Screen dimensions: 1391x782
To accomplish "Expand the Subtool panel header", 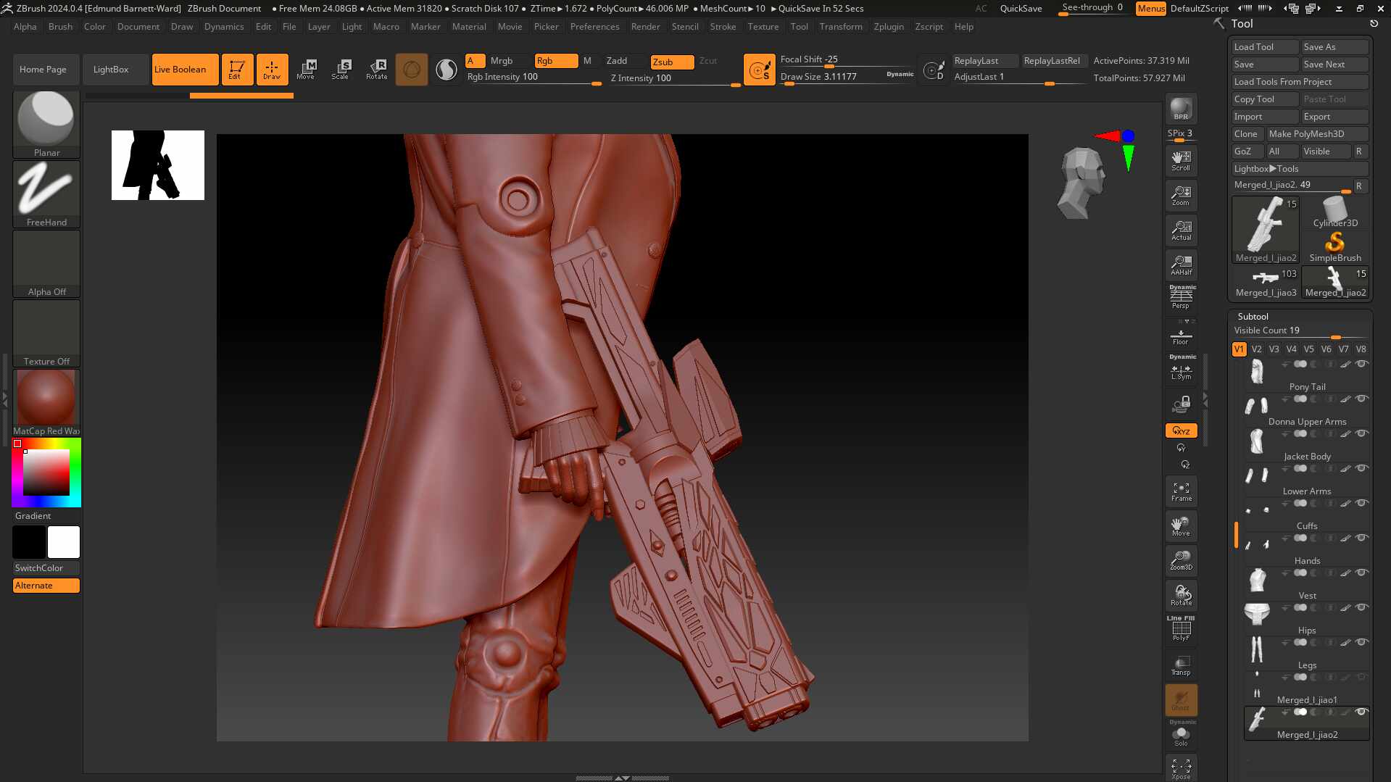I will tap(1253, 317).
